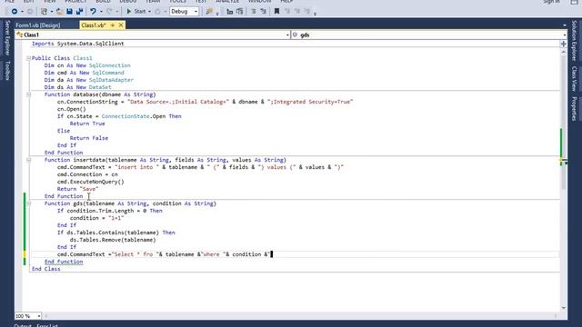Viewport: 582px width, 327px height.
Task: Switch to Form1.vb [Design] tab
Action: pyautogui.click(x=38, y=25)
